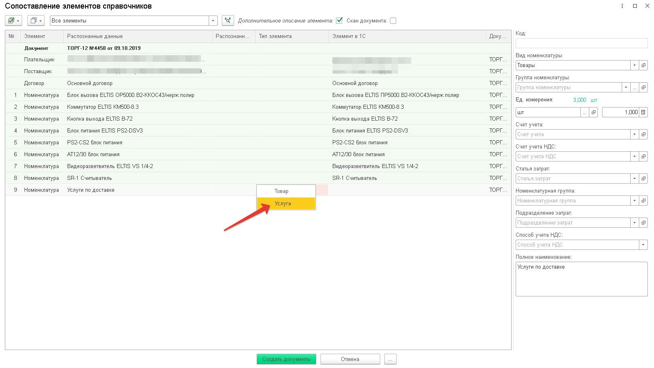Open the vertical three-dots window menu
The height and width of the screenshot is (368, 654).
(x=622, y=6)
